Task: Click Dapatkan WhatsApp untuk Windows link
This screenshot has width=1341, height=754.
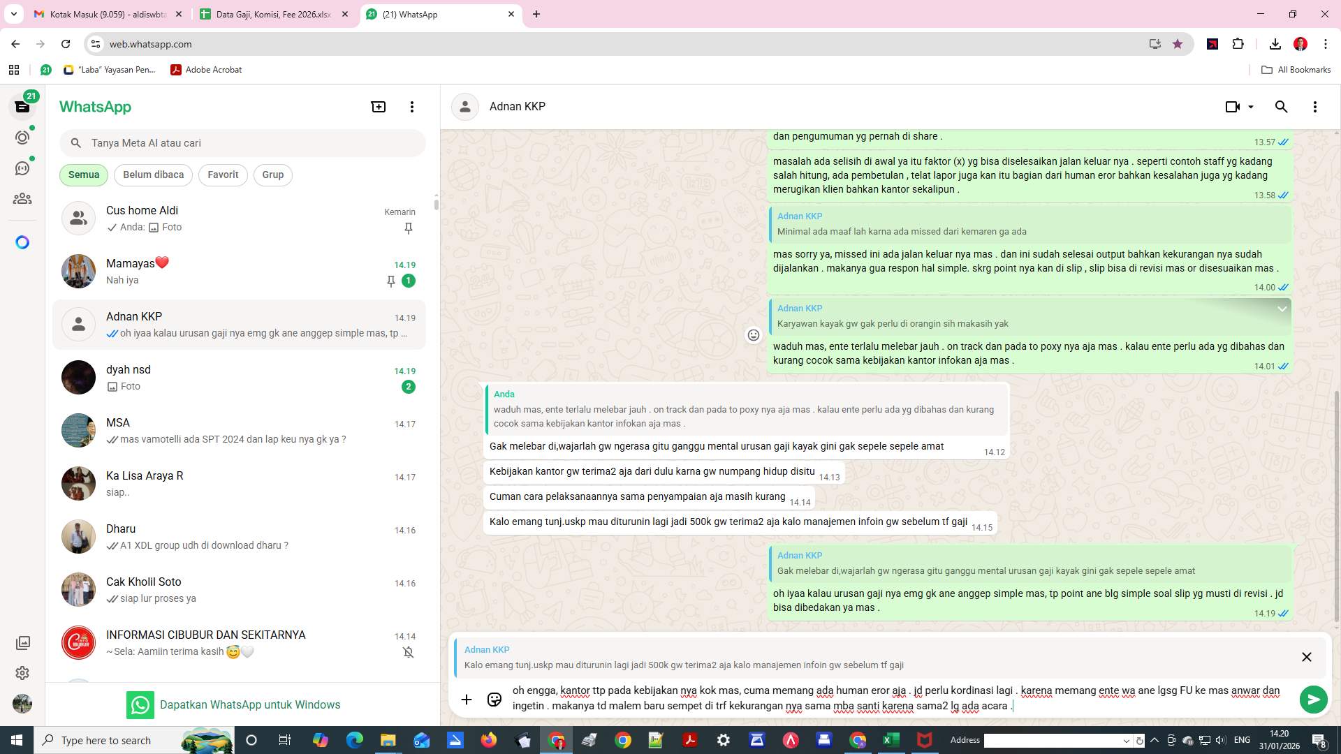Action: coord(249,704)
